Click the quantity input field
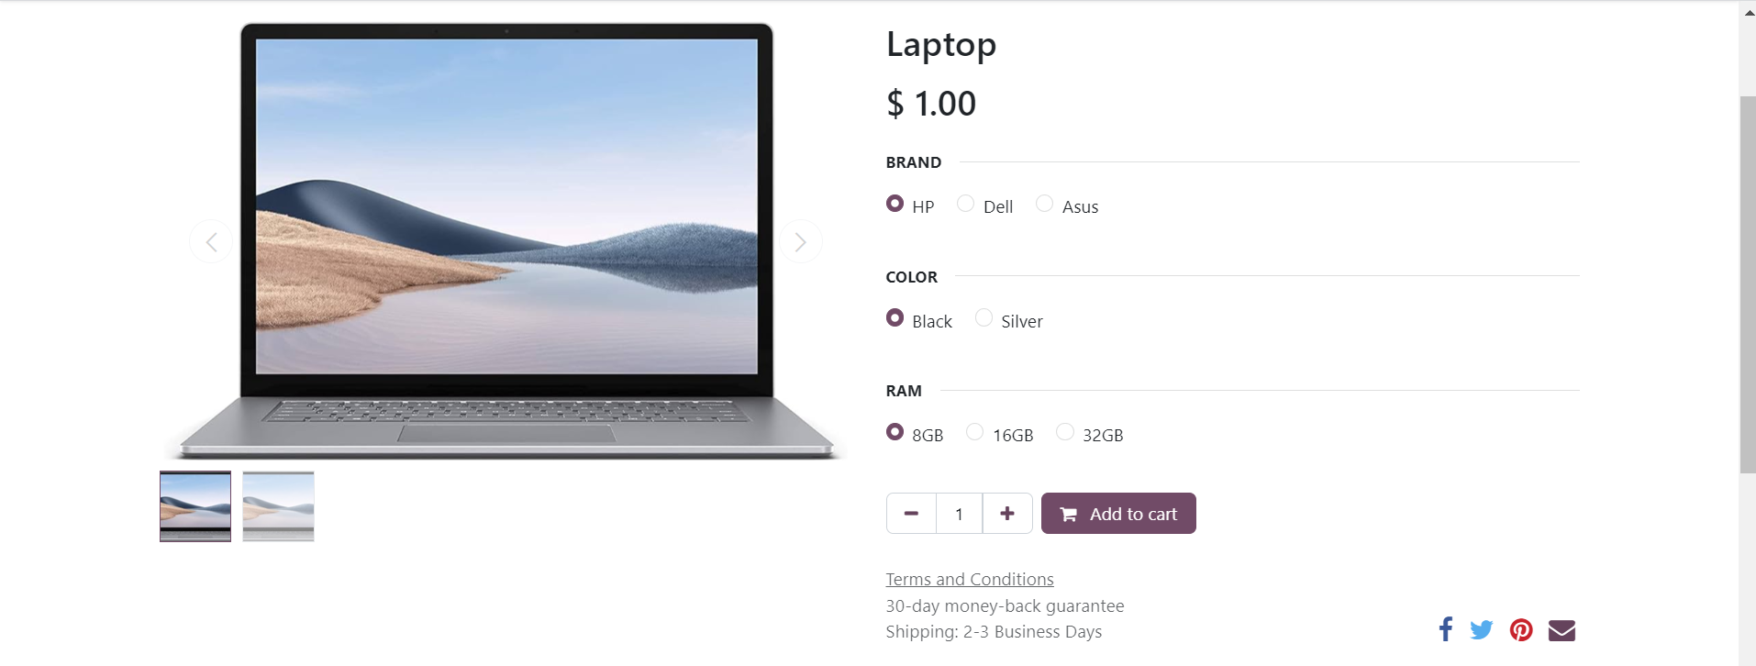1756x666 pixels. point(960,514)
